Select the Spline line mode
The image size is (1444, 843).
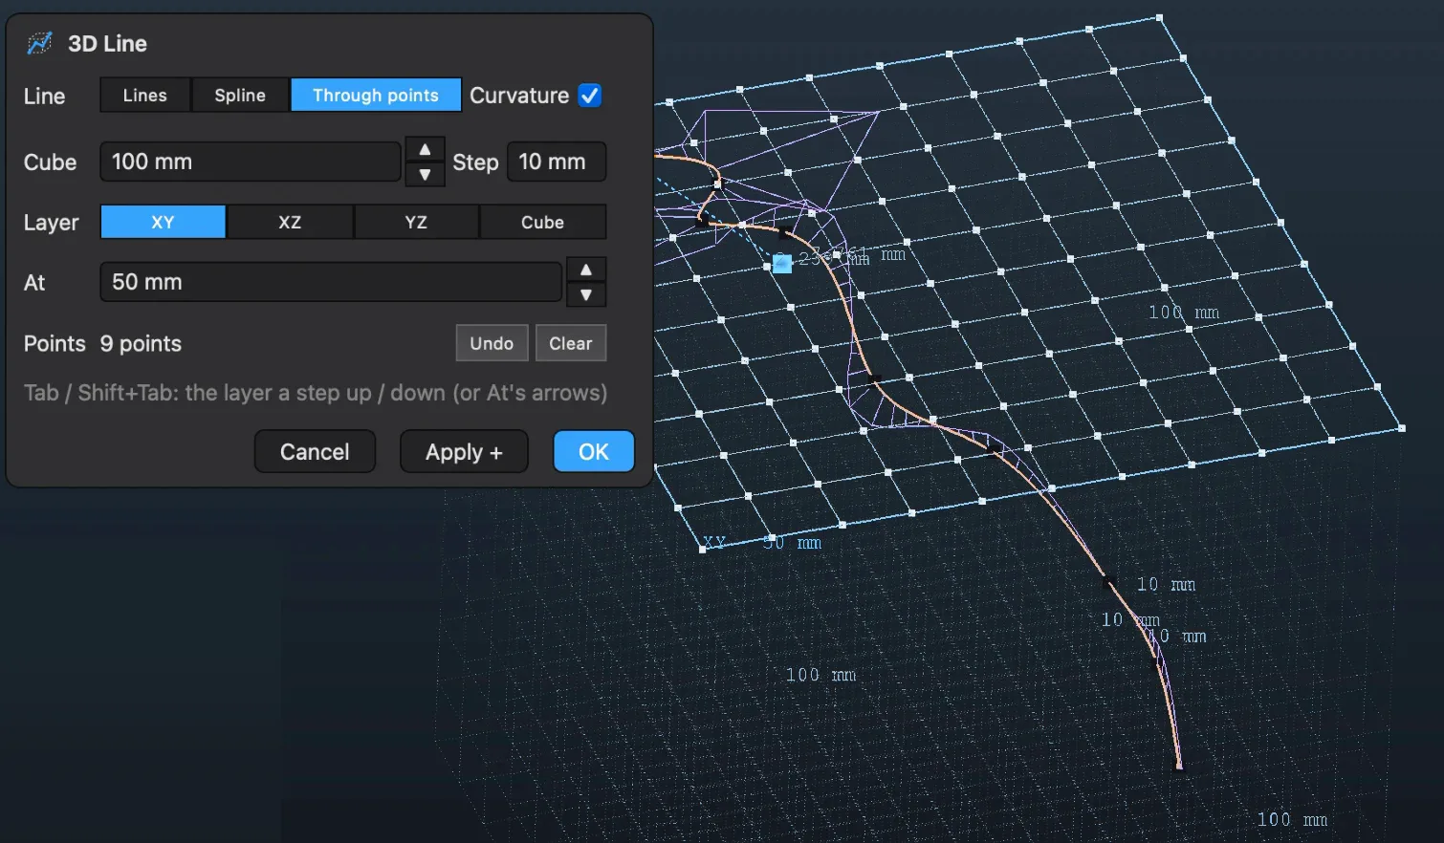240,96
